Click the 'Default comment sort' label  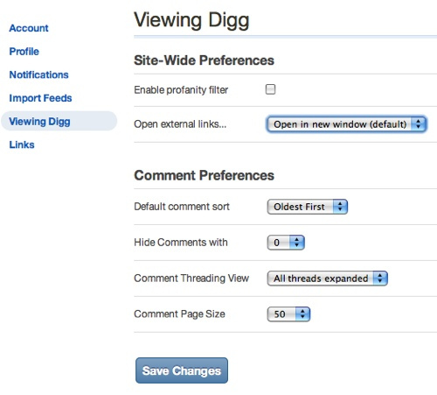[182, 207]
